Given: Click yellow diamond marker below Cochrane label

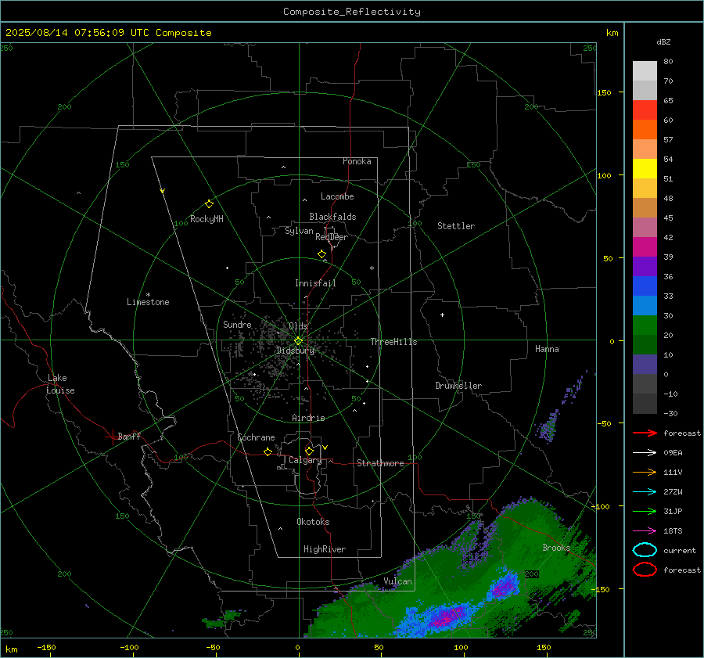Looking at the screenshot, I should point(268,452).
